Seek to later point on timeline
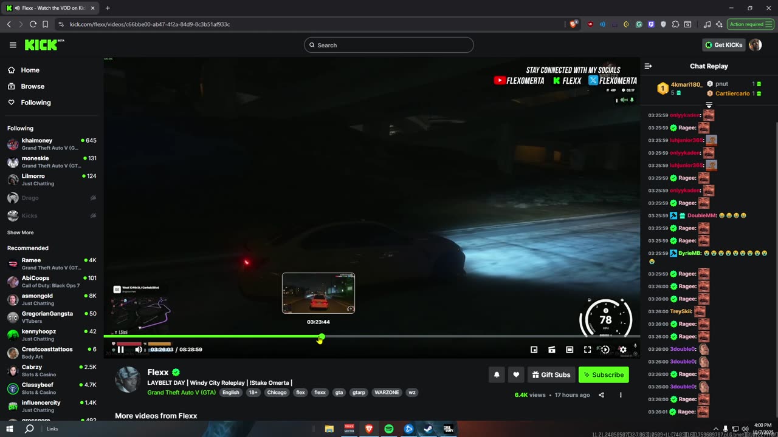This screenshot has width=778, height=437. (480, 336)
